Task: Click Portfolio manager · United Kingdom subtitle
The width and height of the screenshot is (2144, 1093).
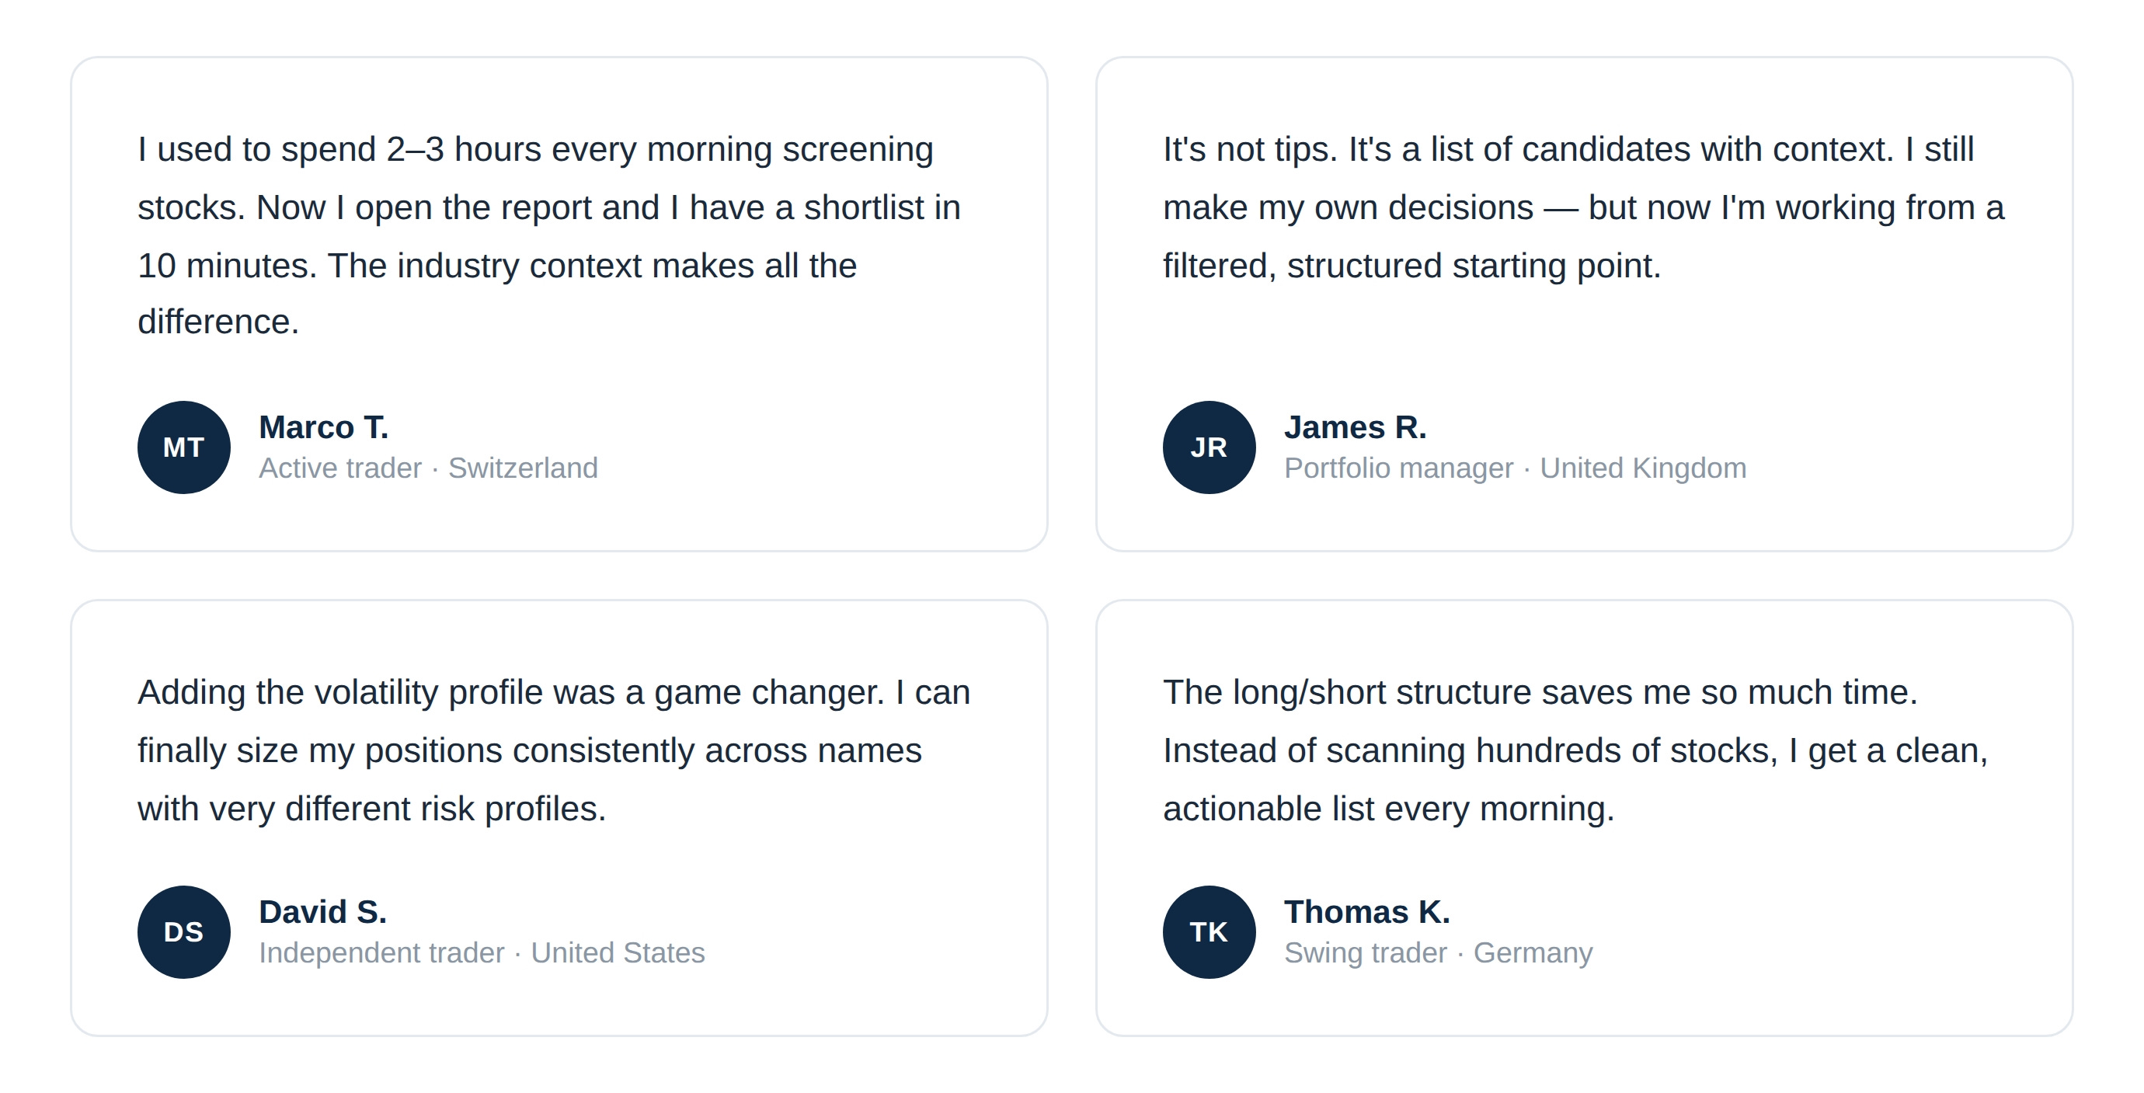Action: 1515,468
